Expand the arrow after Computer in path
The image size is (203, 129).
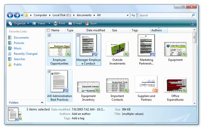[x=50, y=15]
